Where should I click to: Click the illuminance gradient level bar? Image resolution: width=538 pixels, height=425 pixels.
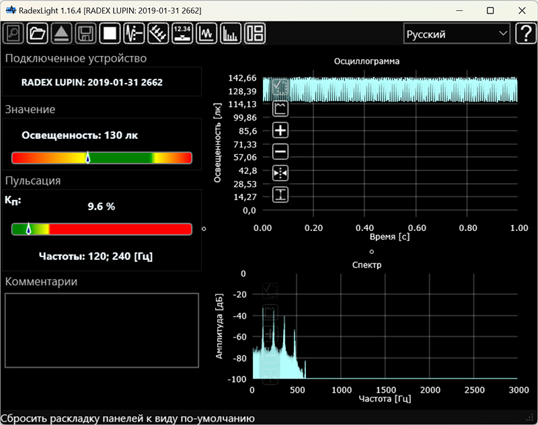point(102,158)
